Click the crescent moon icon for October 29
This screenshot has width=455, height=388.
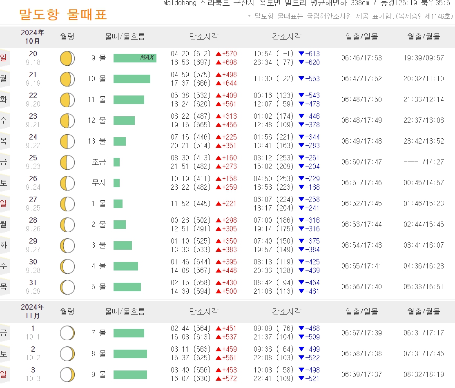(x=67, y=245)
